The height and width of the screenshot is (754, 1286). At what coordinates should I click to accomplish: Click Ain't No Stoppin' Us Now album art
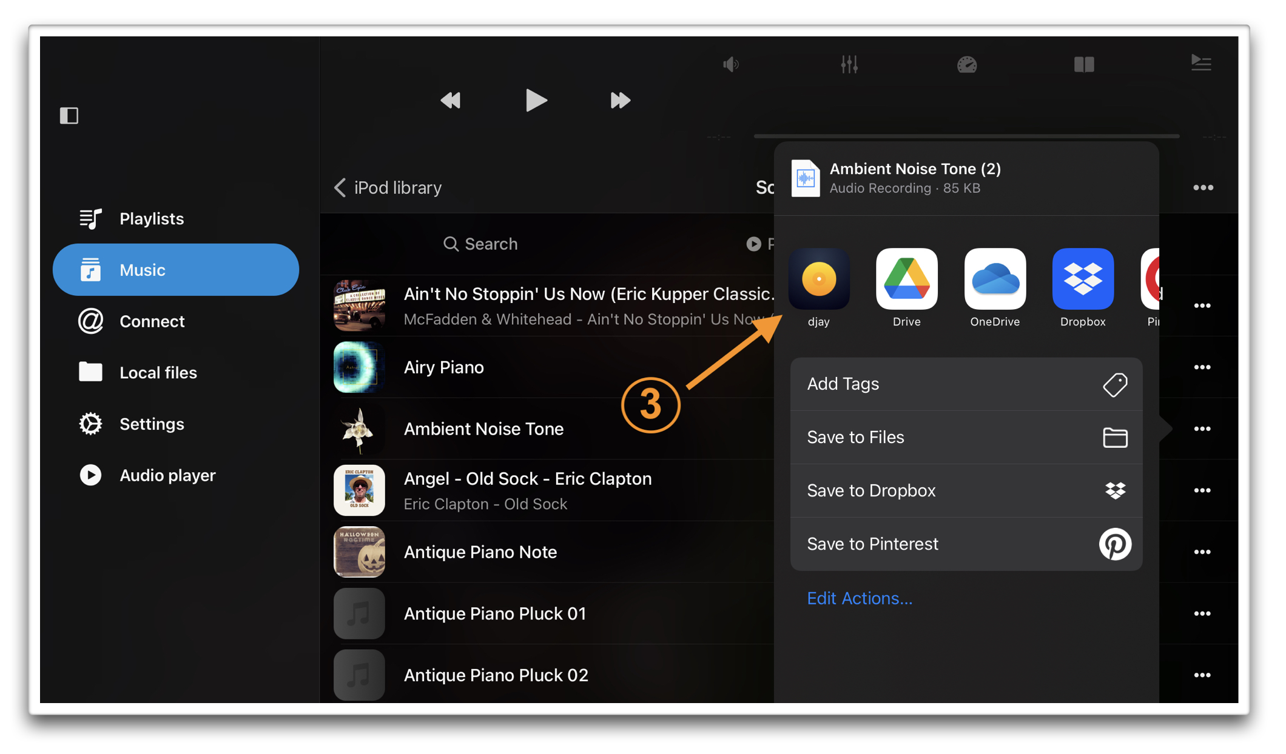coord(359,305)
